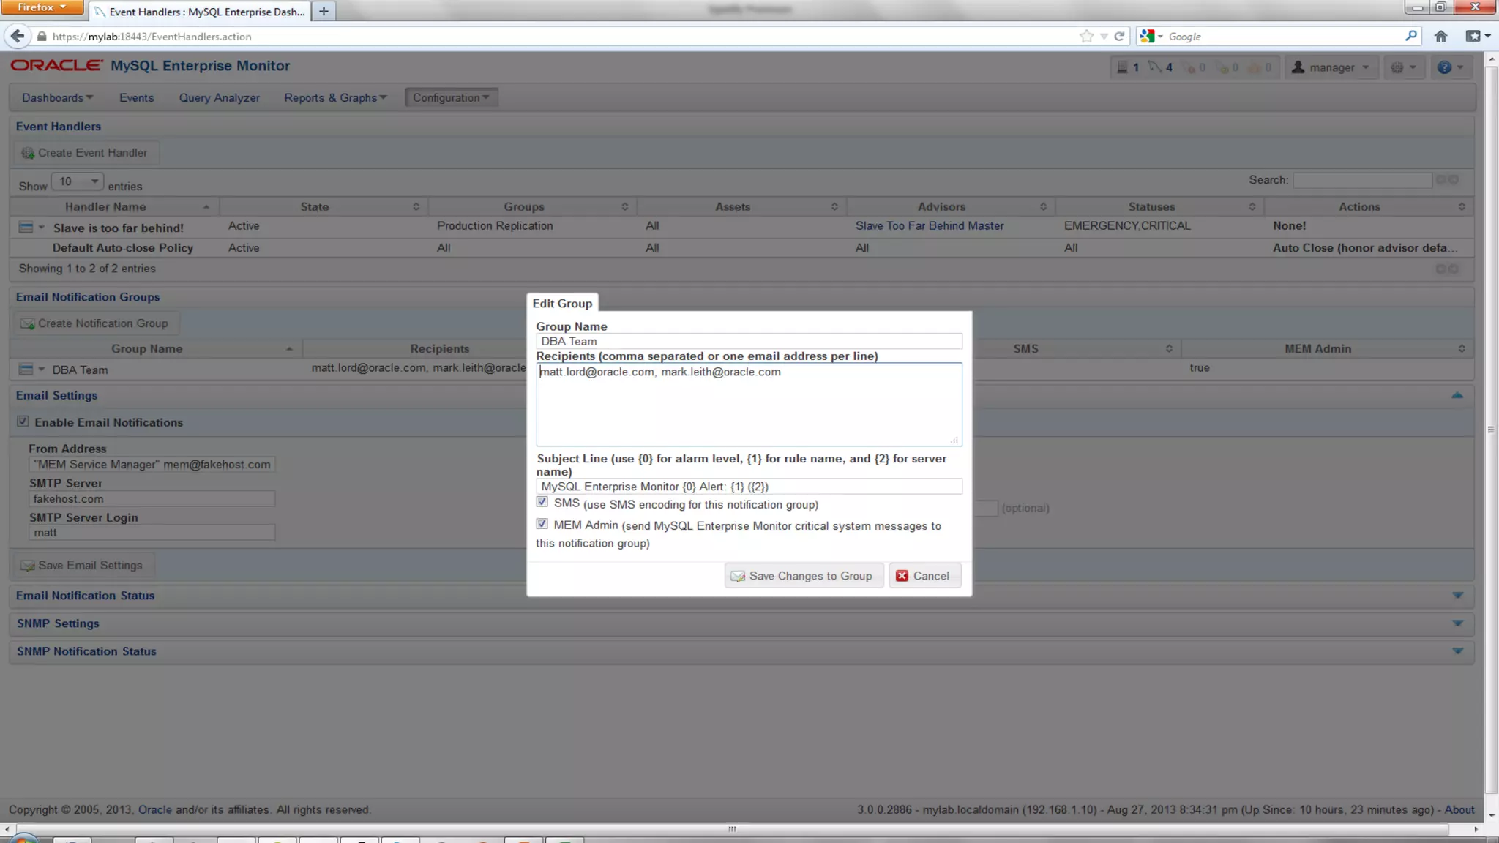Open the Firefox home page icon
Screen dimensions: 1499x843
(1441, 36)
